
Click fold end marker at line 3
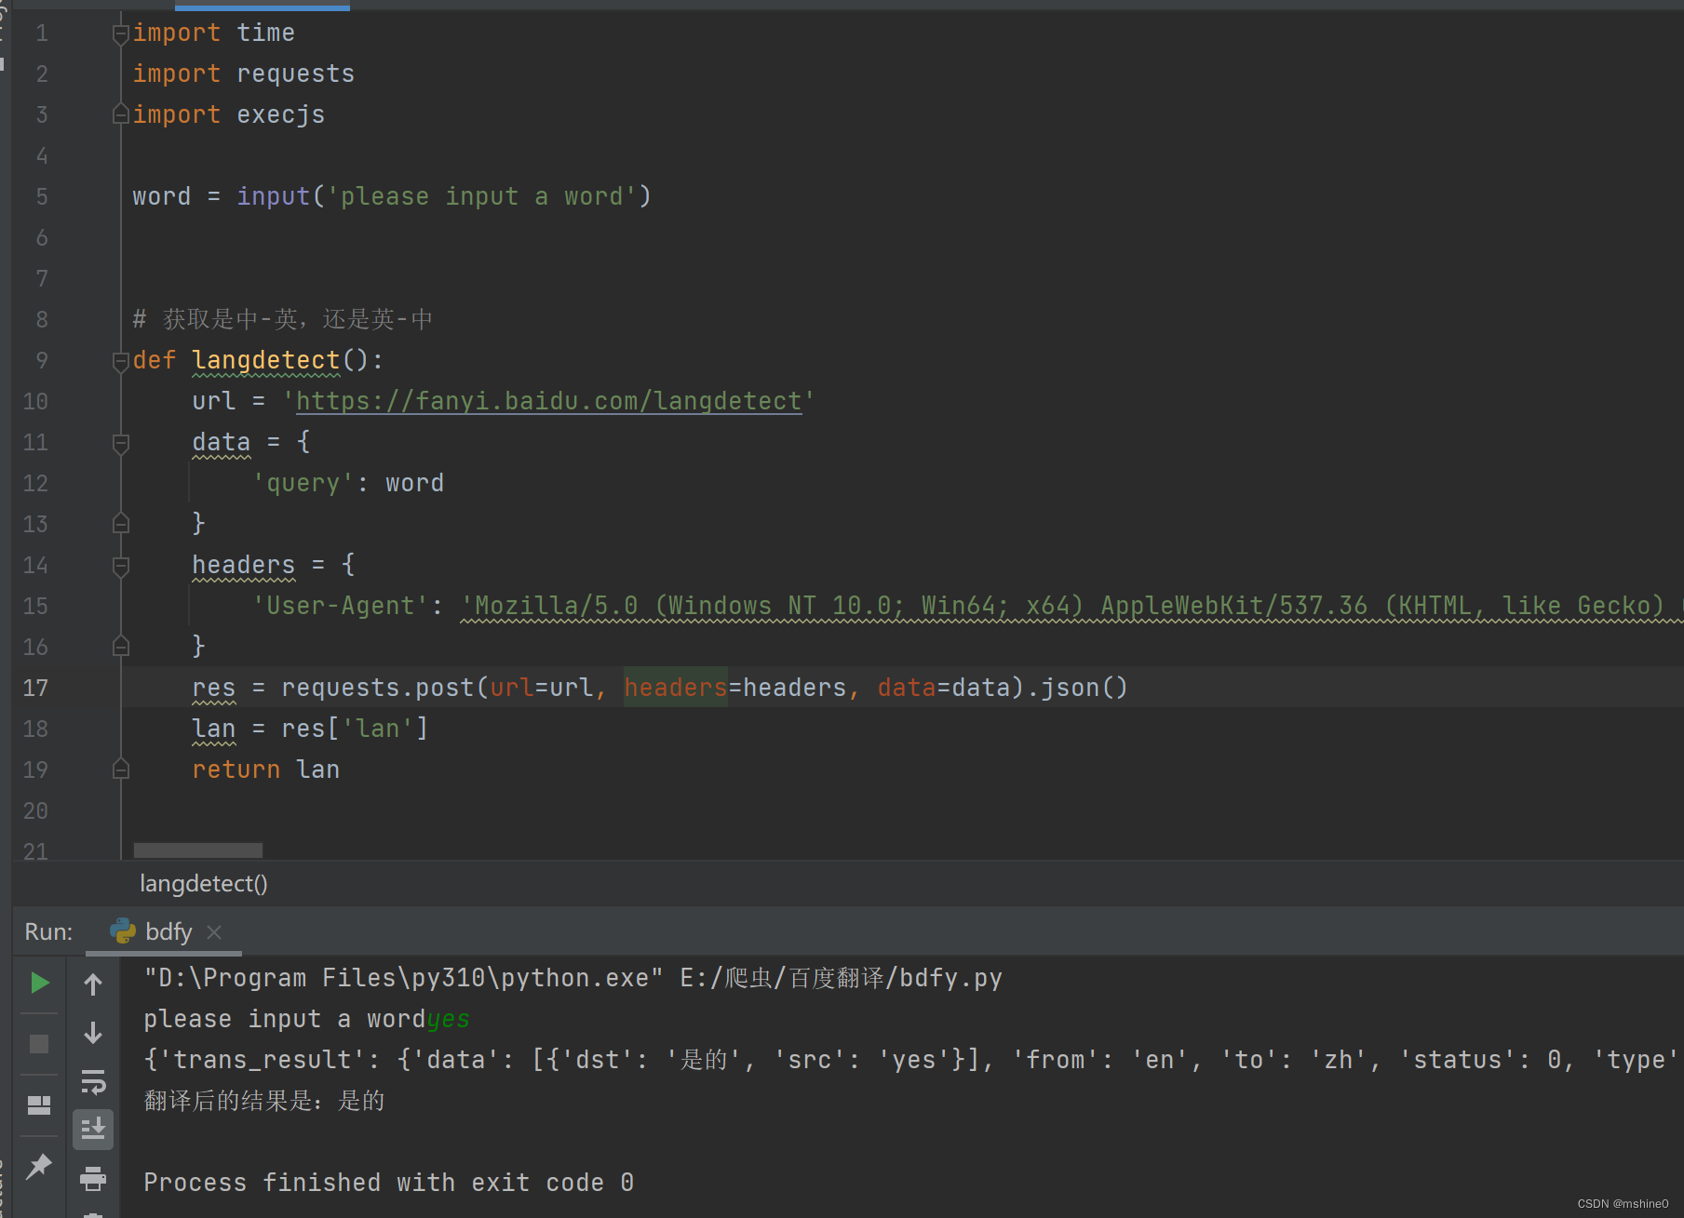(120, 114)
